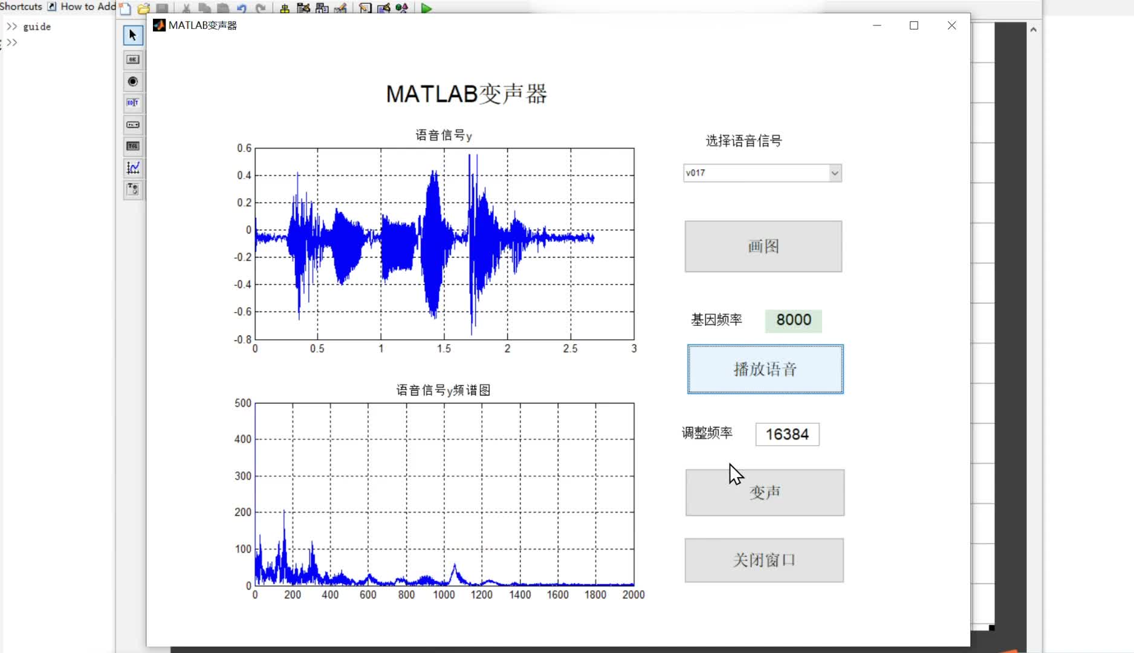Image resolution: width=1134 pixels, height=653 pixels.
Task: Select the Toggle Button tool in the palette
Action: coord(132,146)
